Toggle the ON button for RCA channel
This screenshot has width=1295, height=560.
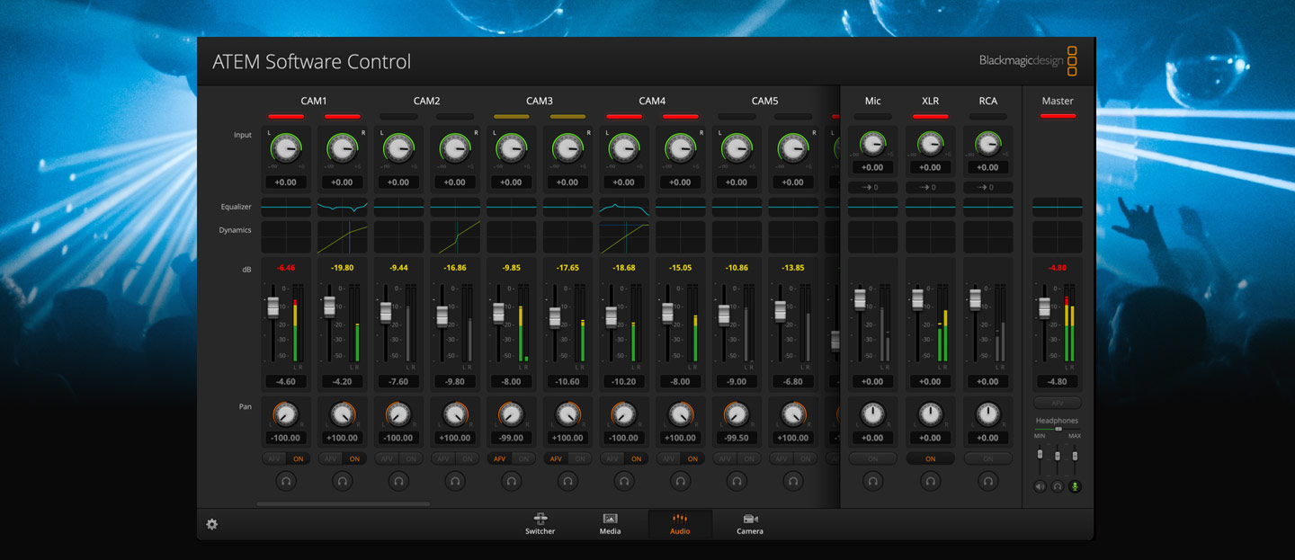click(x=987, y=458)
